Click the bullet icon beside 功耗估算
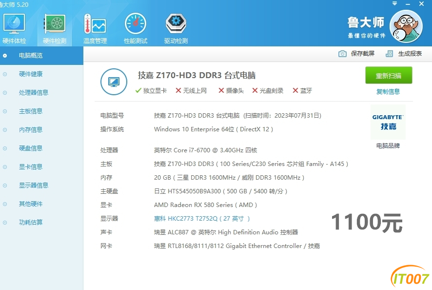 click(5, 223)
